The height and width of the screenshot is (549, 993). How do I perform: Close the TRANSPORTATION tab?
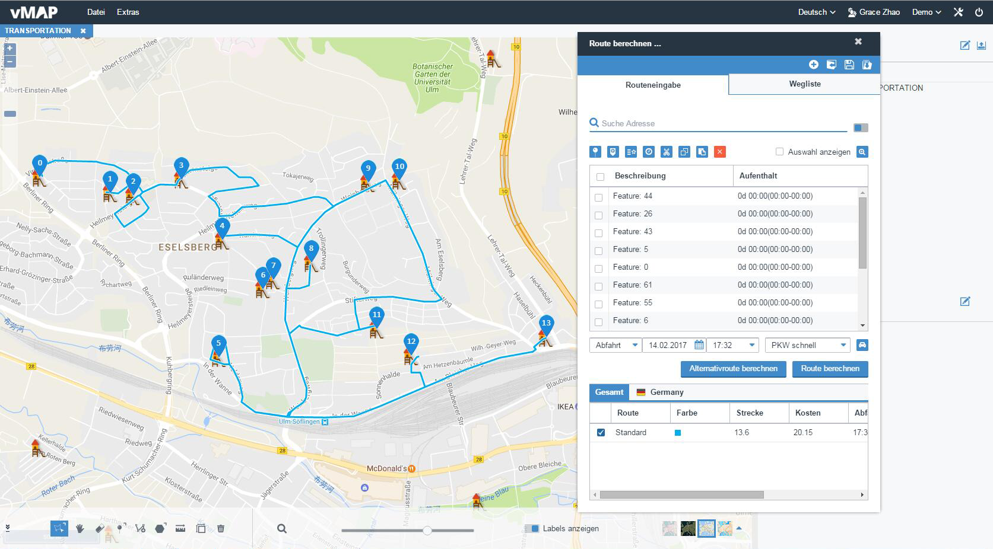pyautogui.click(x=83, y=30)
